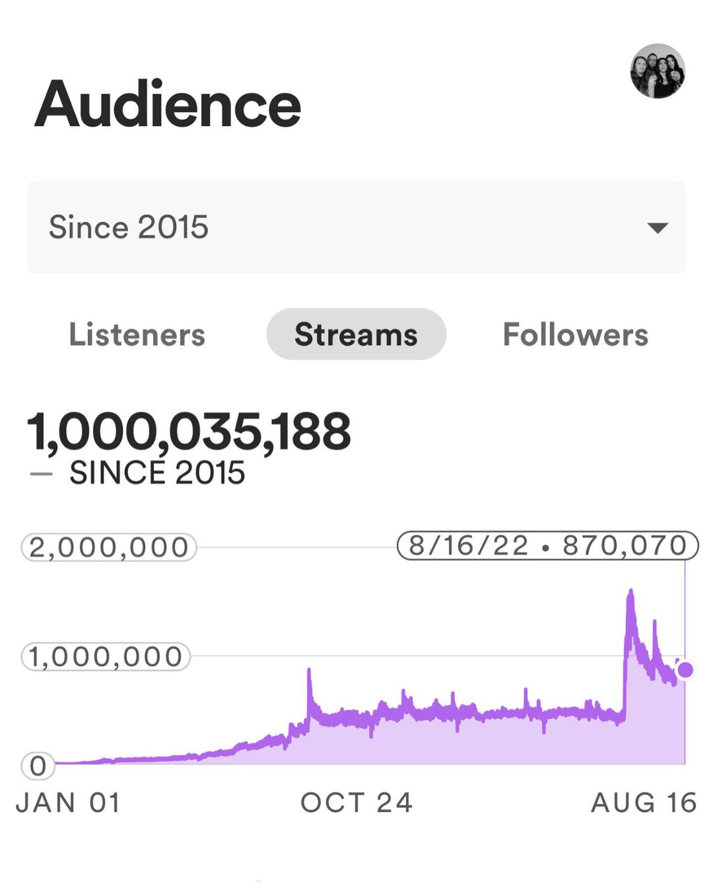Click the JAN 01 date label
The height and width of the screenshot is (892, 713).
coord(69,803)
